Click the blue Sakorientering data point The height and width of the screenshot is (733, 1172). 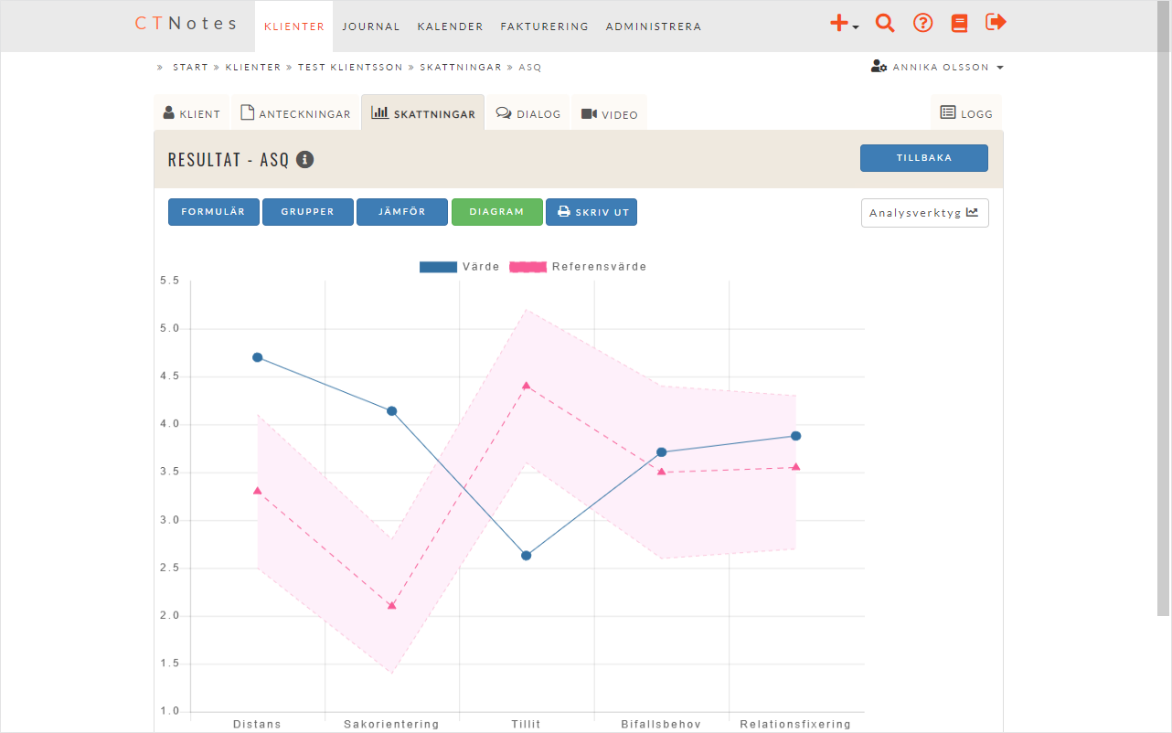coord(392,411)
